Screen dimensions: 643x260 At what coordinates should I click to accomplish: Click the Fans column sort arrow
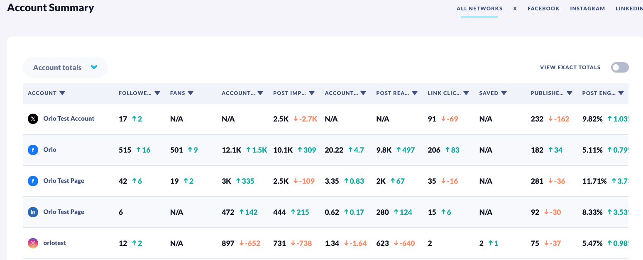tap(191, 93)
